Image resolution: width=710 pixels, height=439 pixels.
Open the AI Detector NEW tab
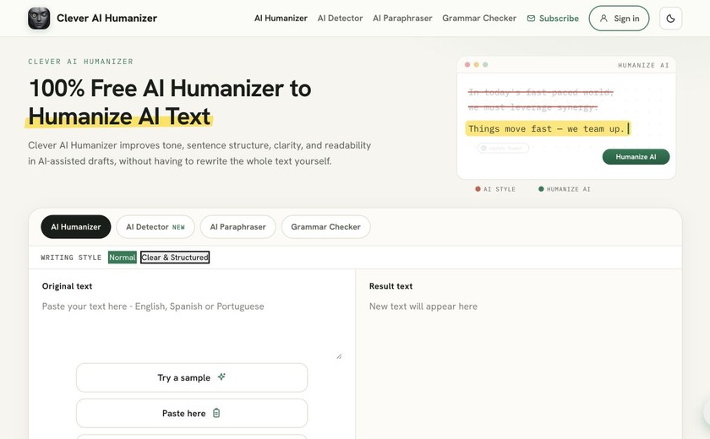coord(156,227)
